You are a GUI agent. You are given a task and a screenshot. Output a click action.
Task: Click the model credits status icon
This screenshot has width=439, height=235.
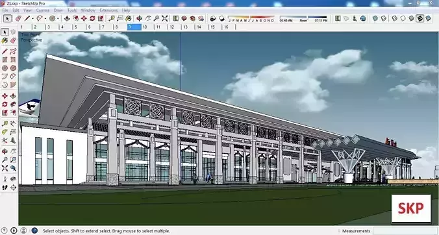[x=14, y=230]
